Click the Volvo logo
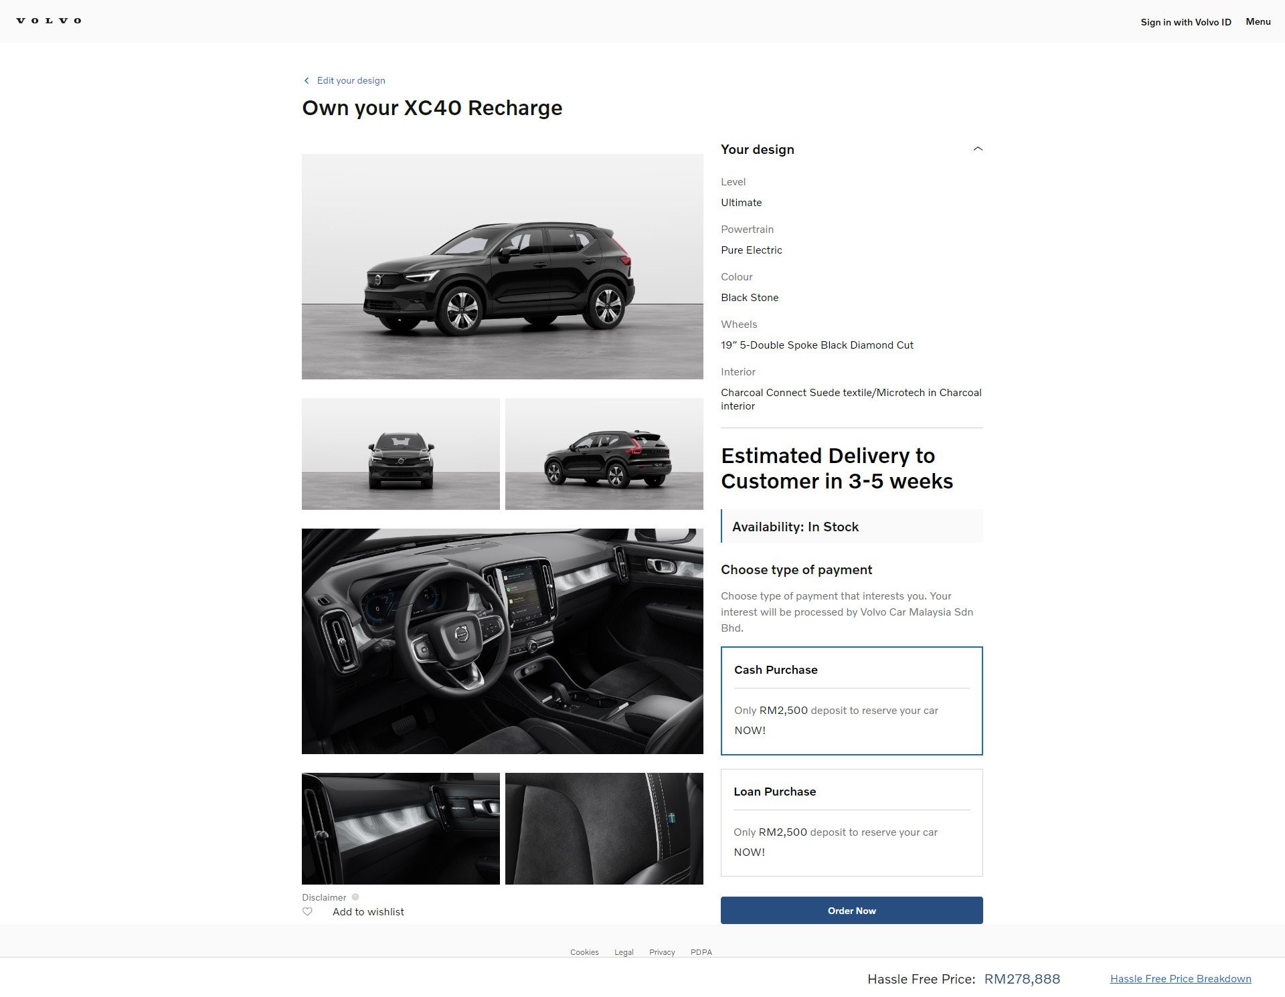Screen dimensions: 1285x997 coord(49,21)
